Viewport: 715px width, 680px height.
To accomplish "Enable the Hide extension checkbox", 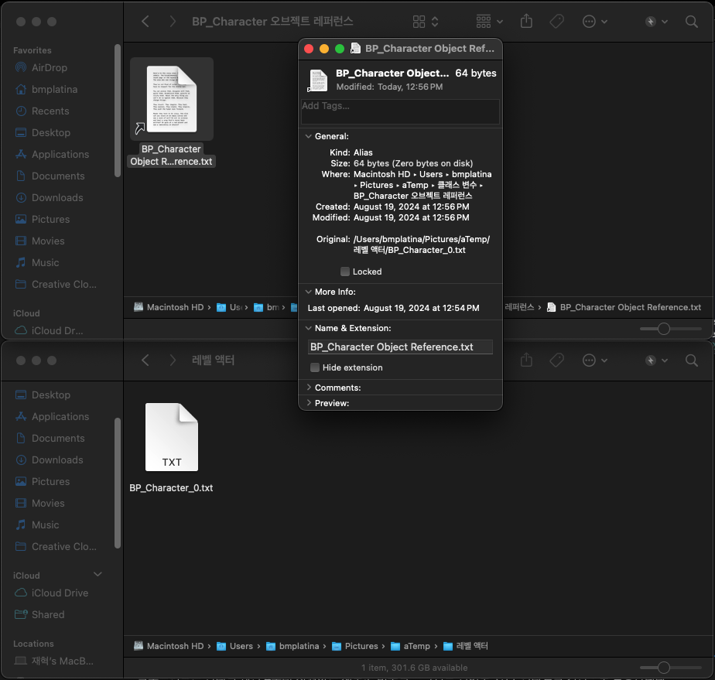I will point(315,367).
